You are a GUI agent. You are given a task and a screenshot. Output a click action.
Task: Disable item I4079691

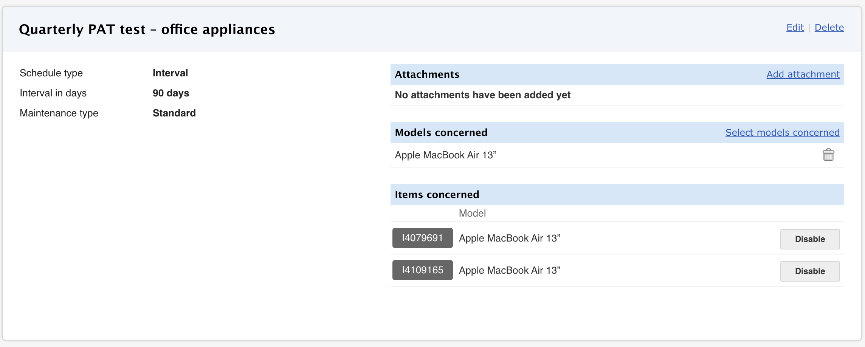point(810,239)
